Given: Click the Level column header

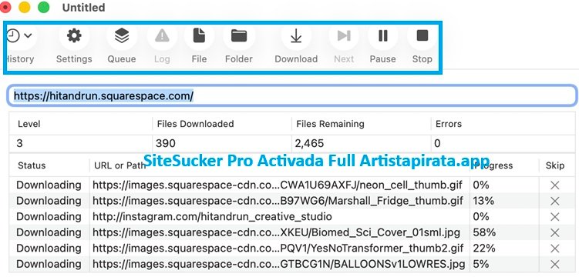Looking at the screenshot, I should 29,124.
